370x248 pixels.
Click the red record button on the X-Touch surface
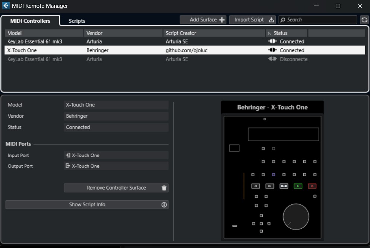pos(312,186)
